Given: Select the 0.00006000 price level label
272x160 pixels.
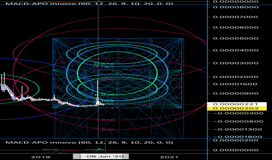Looking at the screenshot, I should [236, 28].
